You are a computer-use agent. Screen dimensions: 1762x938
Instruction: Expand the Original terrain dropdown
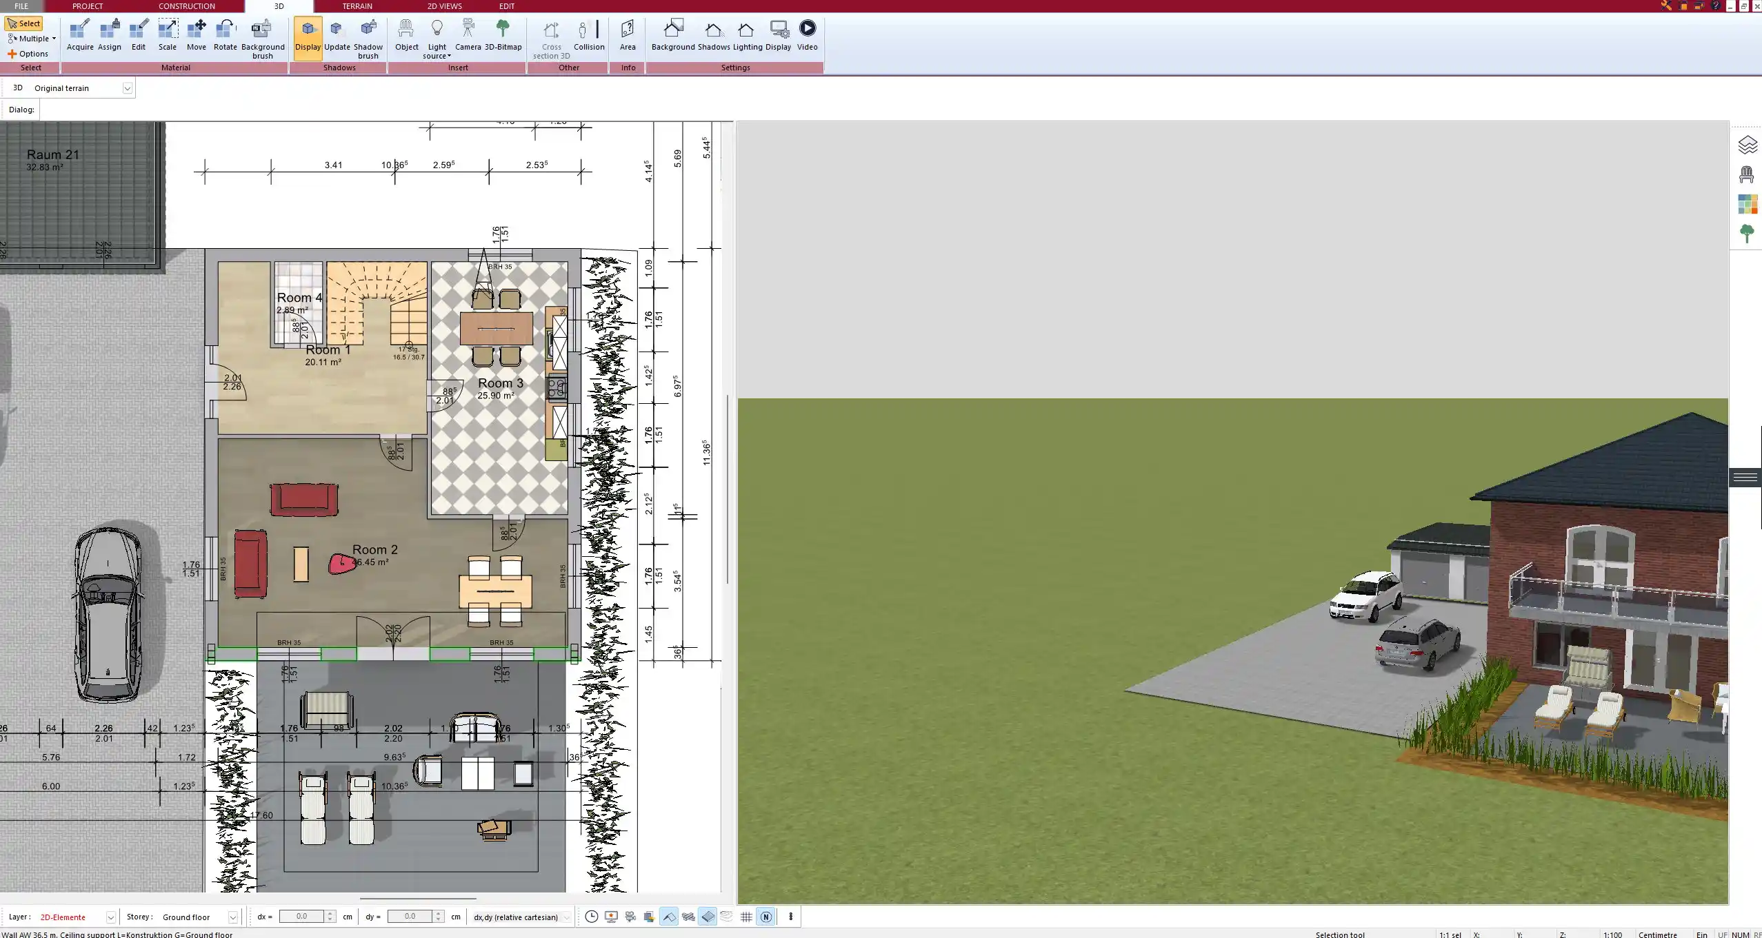point(127,88)
